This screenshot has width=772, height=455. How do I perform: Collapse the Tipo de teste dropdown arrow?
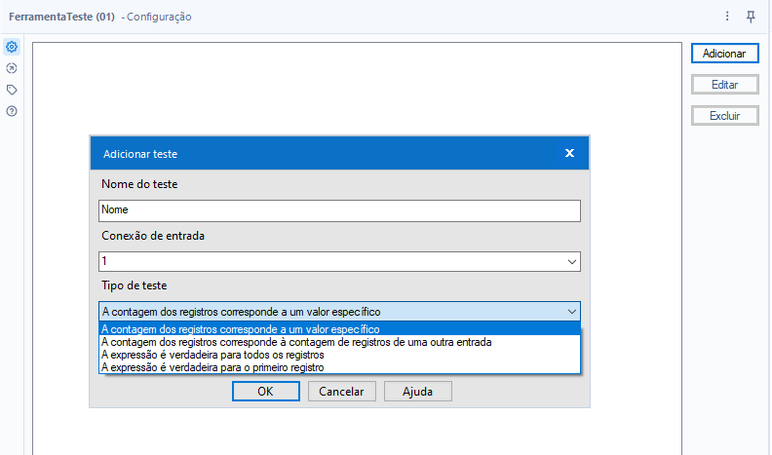[571, 312]
